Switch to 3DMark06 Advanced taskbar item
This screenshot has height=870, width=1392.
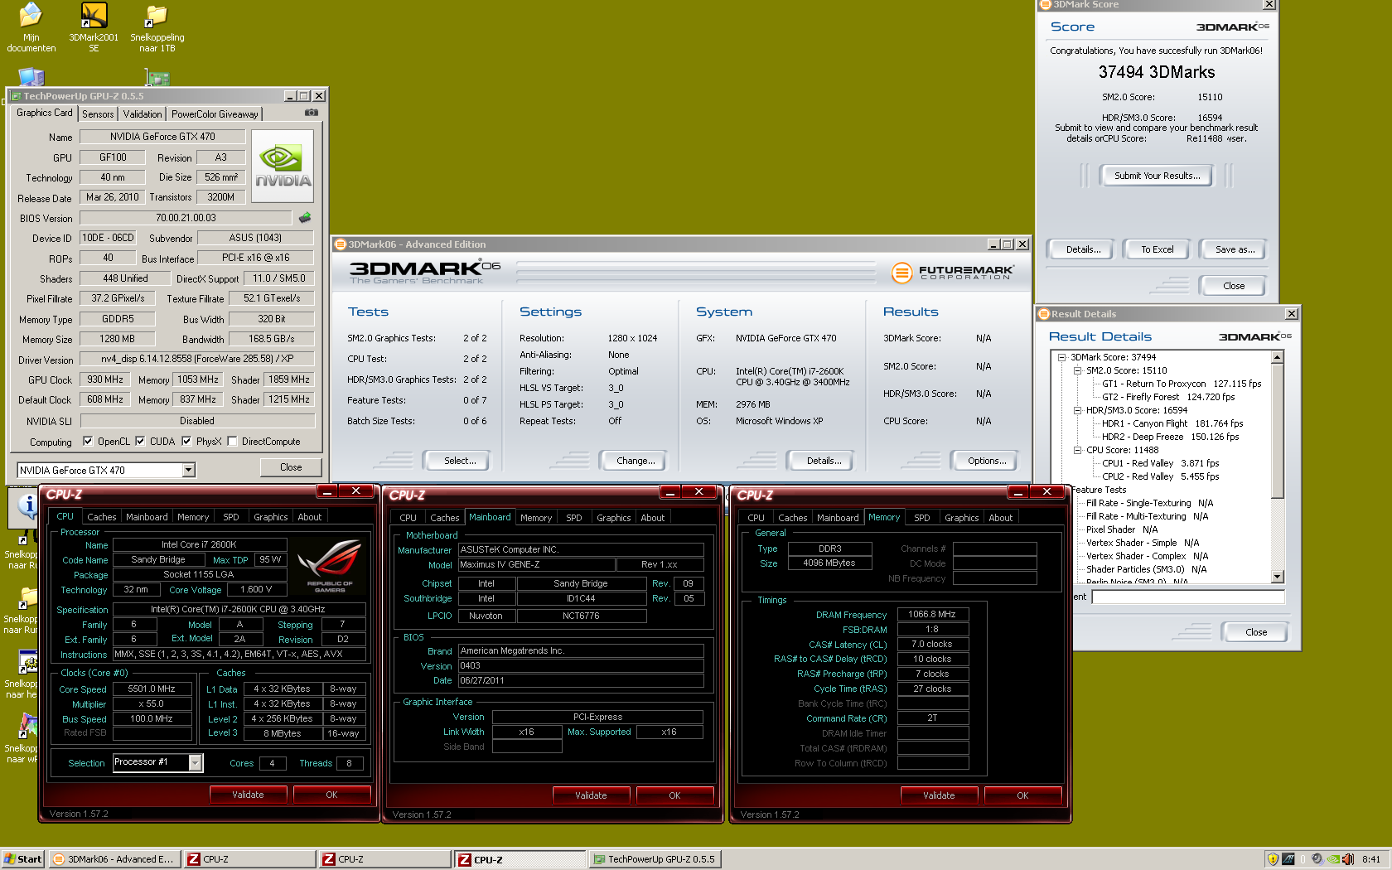pyautogui.click(x=114, y=859)
